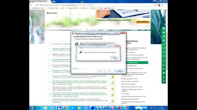Click the 'Все услуги' heading link
The width and height of the screenshot is (197, 110).
[x=52, y=13]
